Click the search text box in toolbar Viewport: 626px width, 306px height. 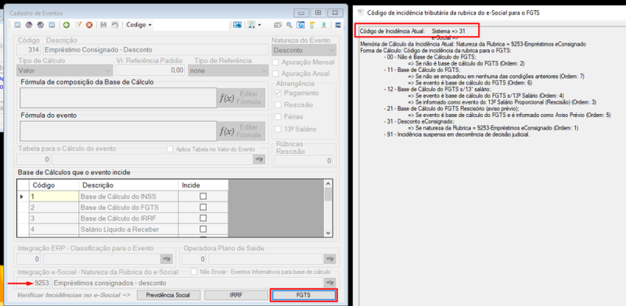191,25
